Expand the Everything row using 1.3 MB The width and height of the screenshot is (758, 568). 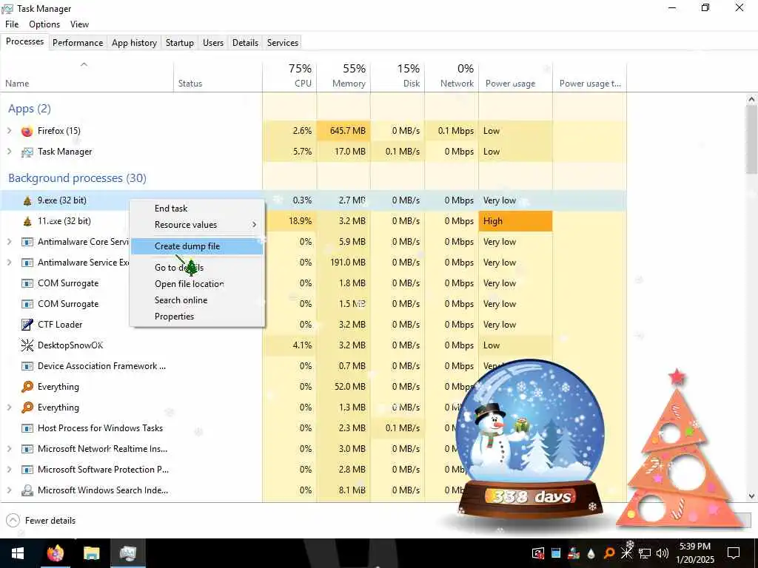coord(9,408)
